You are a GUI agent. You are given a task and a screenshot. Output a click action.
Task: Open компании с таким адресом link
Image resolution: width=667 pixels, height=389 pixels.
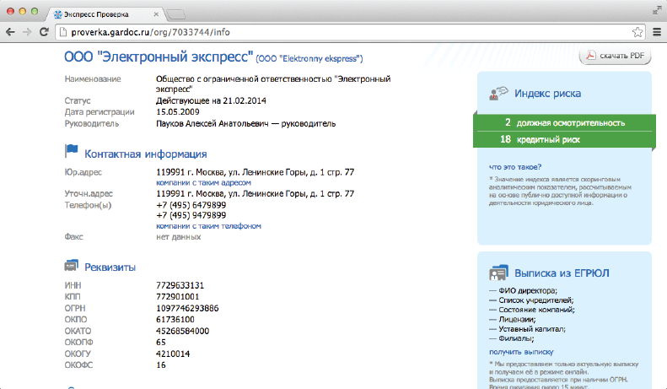[x=203, y=182]
